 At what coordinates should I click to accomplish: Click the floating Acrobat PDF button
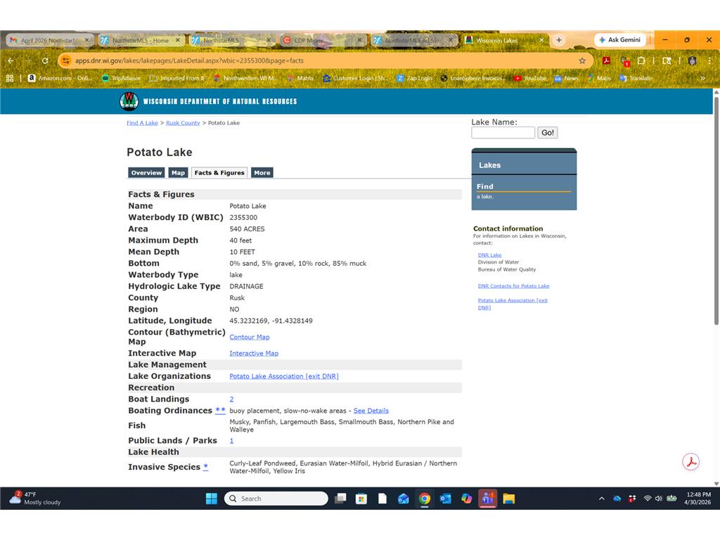click(x=690, y=462)
